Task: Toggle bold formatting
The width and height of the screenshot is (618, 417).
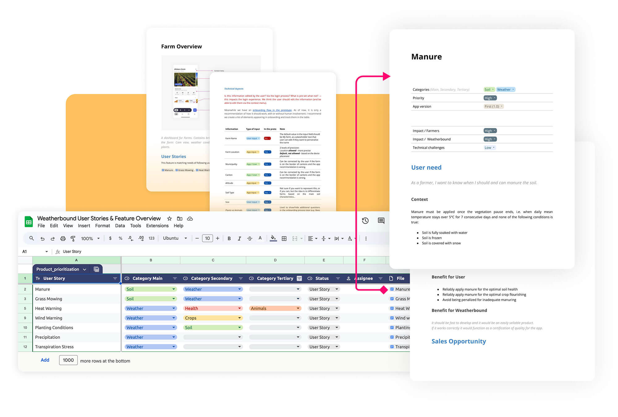Action: click(x=229, y=238)
